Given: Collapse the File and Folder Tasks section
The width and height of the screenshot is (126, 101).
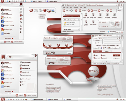Looking at the screenshot, I should point(78,20).
